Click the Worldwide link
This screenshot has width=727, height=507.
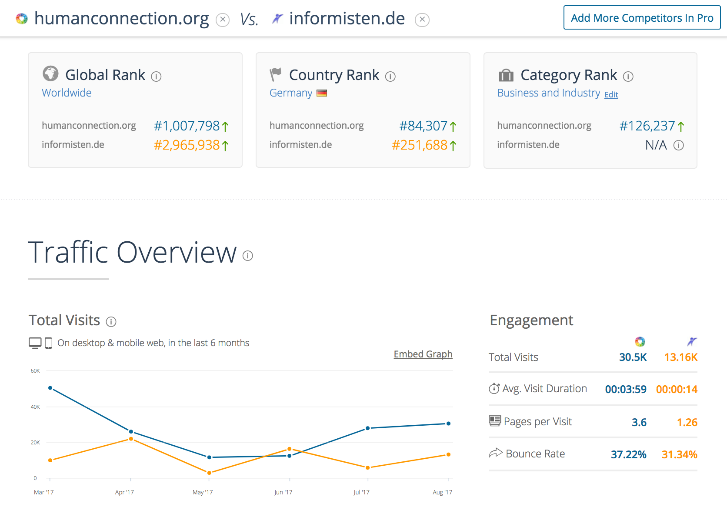click(67, 93)
